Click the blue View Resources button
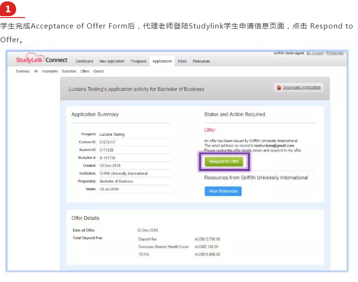The width and height of the screenshot is (358, 282). [223, 191]
